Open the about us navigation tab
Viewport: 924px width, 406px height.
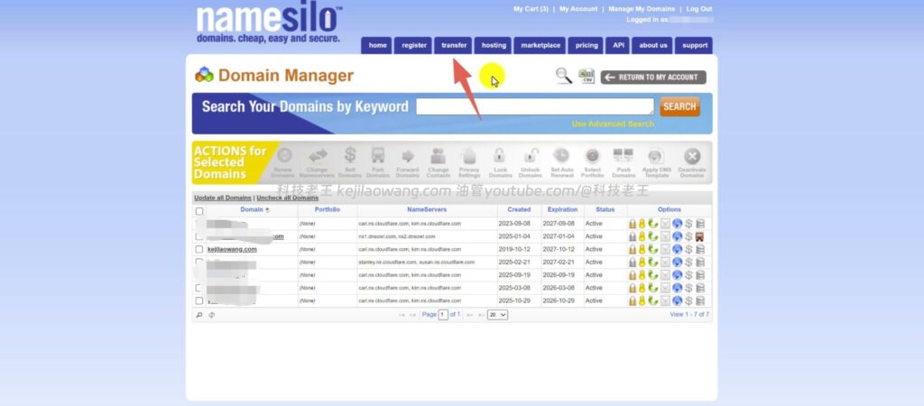click(x=653, y=45)
